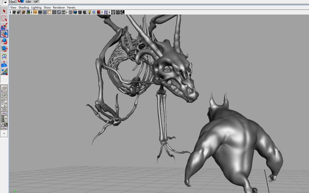309x193 pixels.
Task: Toggle Wireframe on Shaded
Action: click(x=80, y=12)
